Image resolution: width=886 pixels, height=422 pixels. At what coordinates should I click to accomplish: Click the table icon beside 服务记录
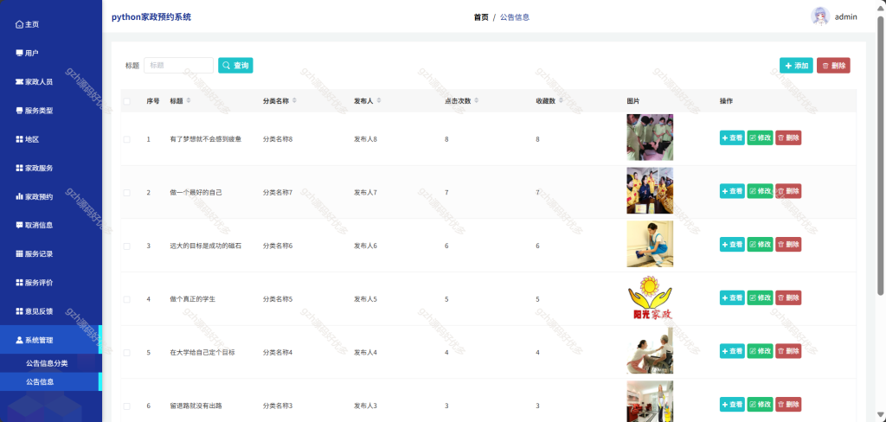point(19,253)
